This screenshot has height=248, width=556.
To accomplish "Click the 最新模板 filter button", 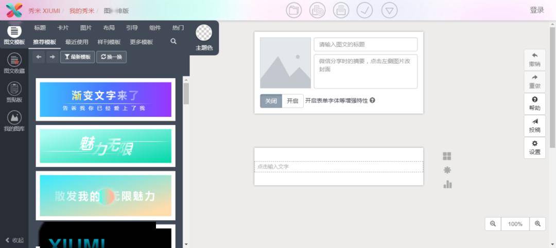I will point(77,57).
